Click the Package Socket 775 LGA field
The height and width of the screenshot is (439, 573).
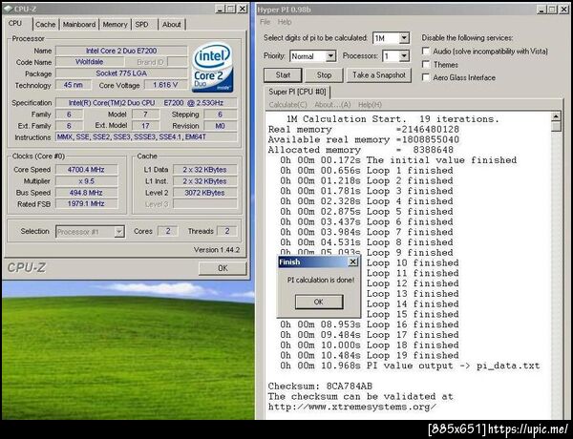pyautogui.click(x=121, y=73)
